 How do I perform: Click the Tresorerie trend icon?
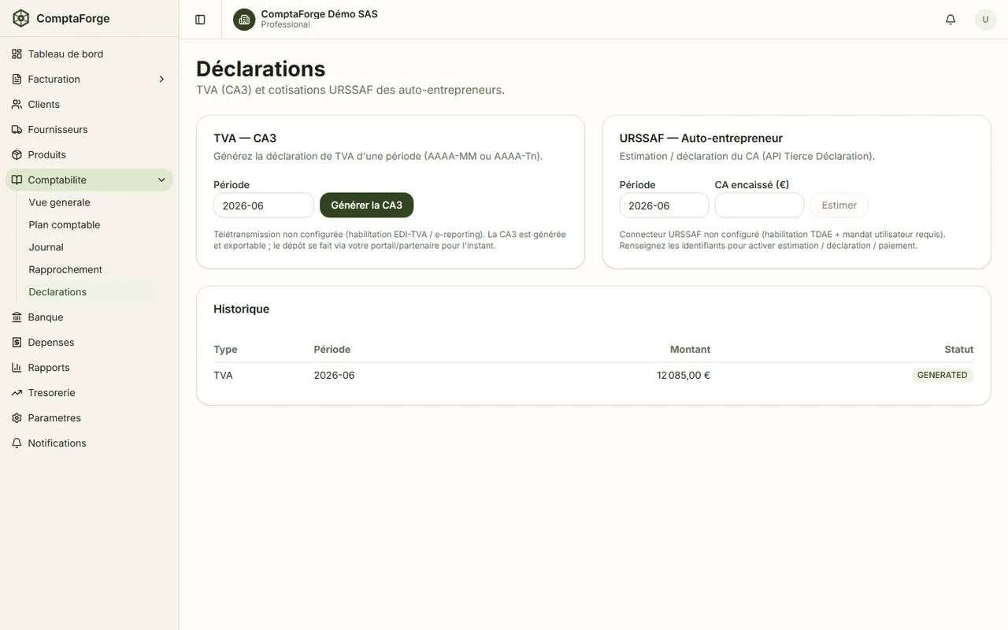[17, 392]
